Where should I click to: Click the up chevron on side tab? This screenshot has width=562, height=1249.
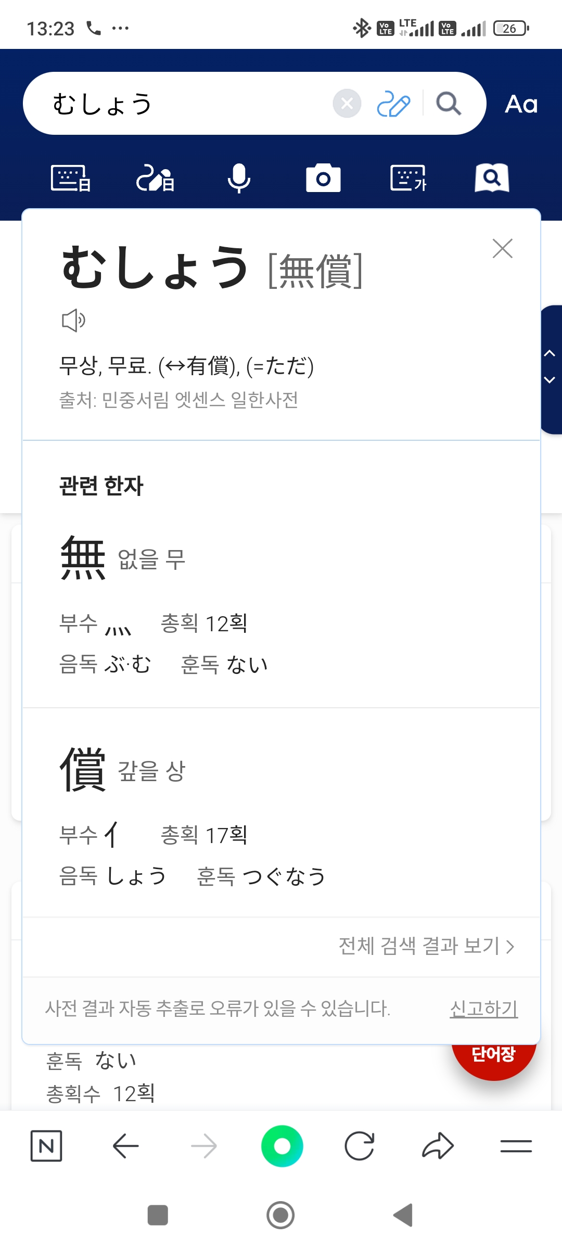click(550, 354)
